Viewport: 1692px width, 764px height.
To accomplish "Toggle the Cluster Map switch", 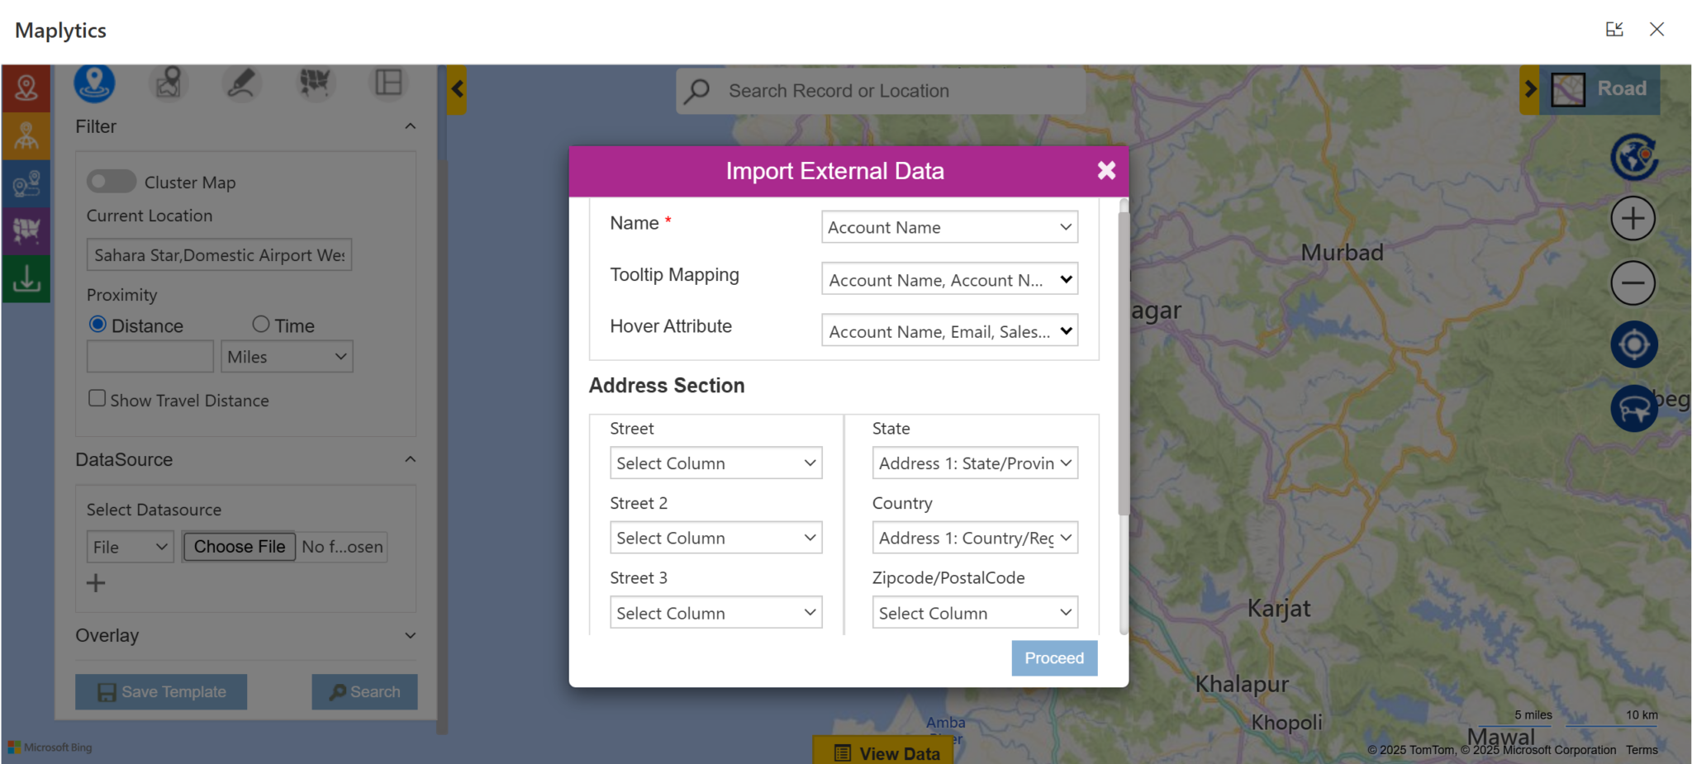I will 112,182.
